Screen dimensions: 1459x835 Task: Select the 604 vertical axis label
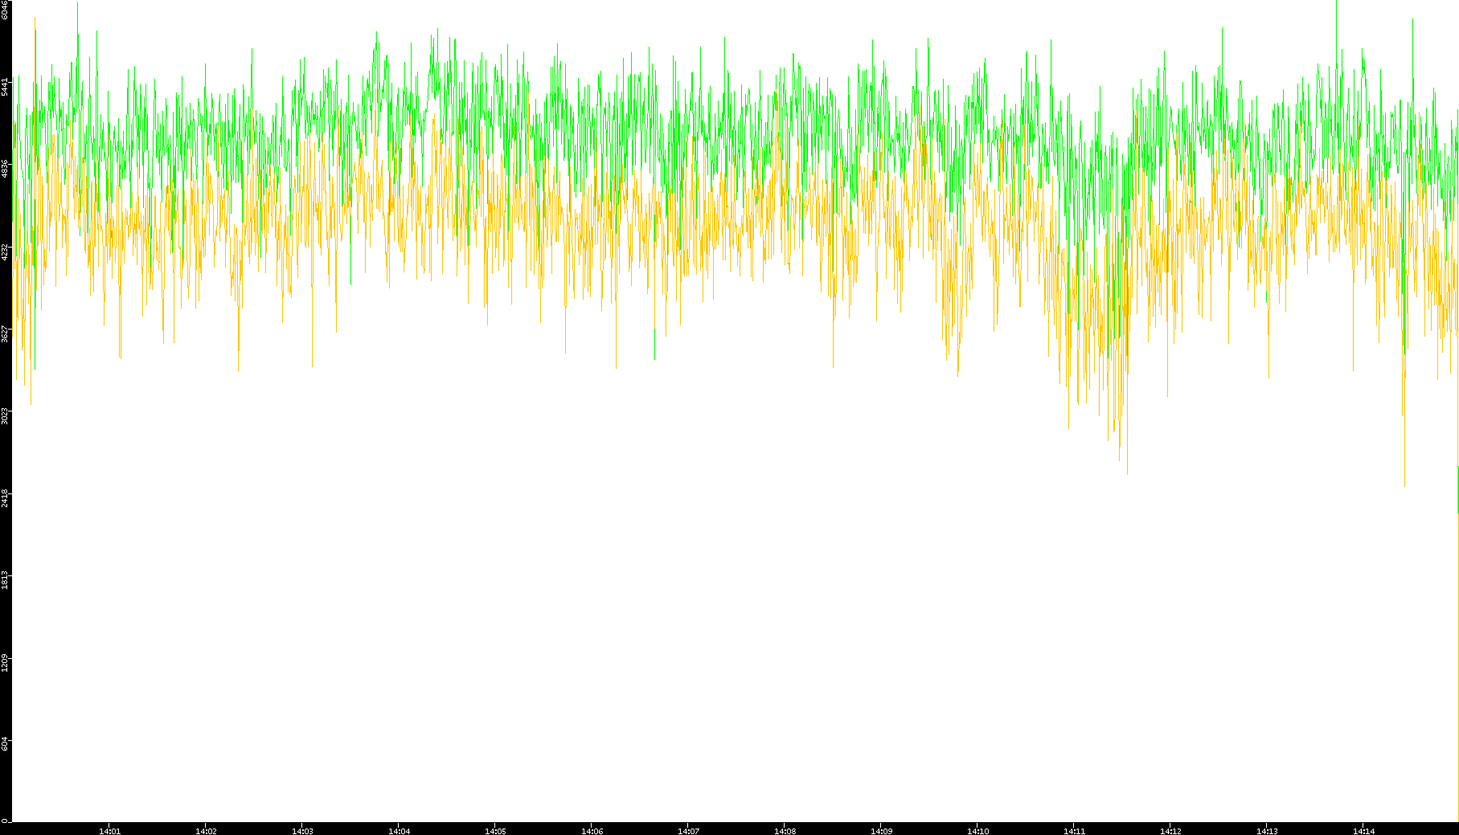[x=6, y=743]
